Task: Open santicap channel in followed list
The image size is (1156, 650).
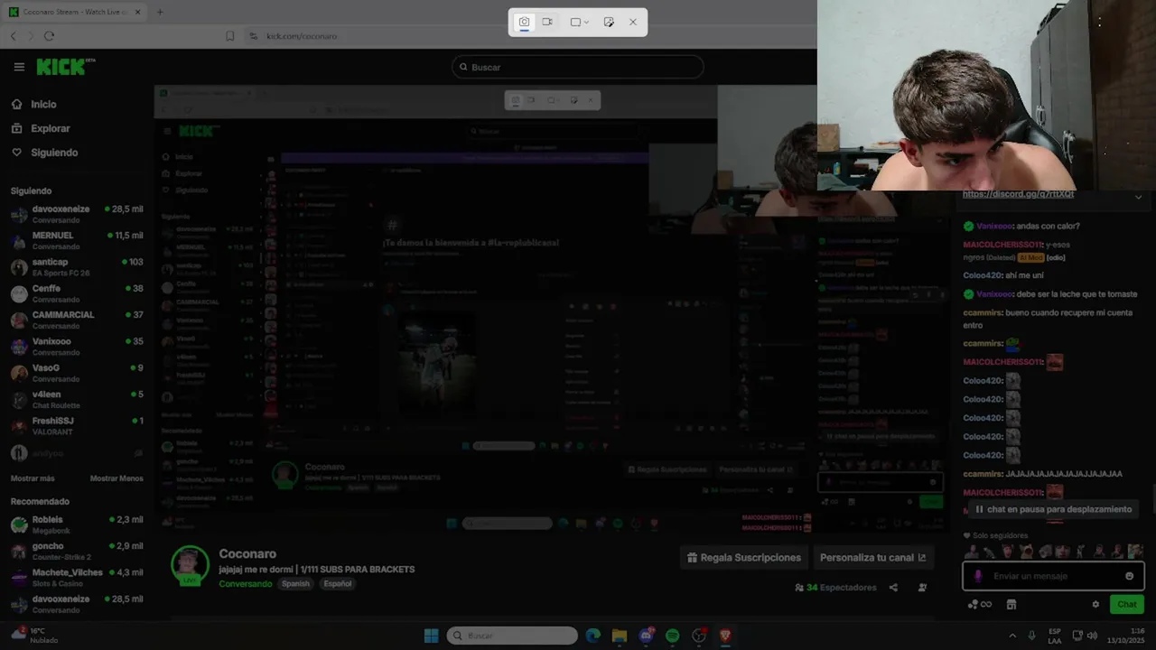Action: coord(76,267)
